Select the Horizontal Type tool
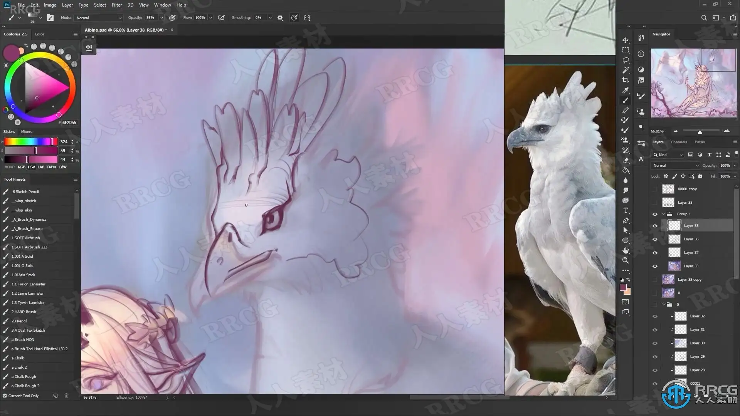This screenshot has height=416, width=740. pyautogui.click(x=626, y=210)
